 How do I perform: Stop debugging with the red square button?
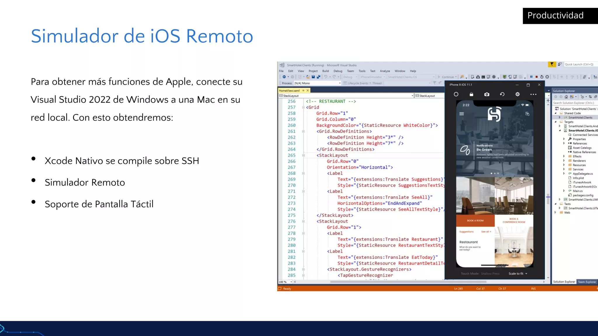[536, 77]
